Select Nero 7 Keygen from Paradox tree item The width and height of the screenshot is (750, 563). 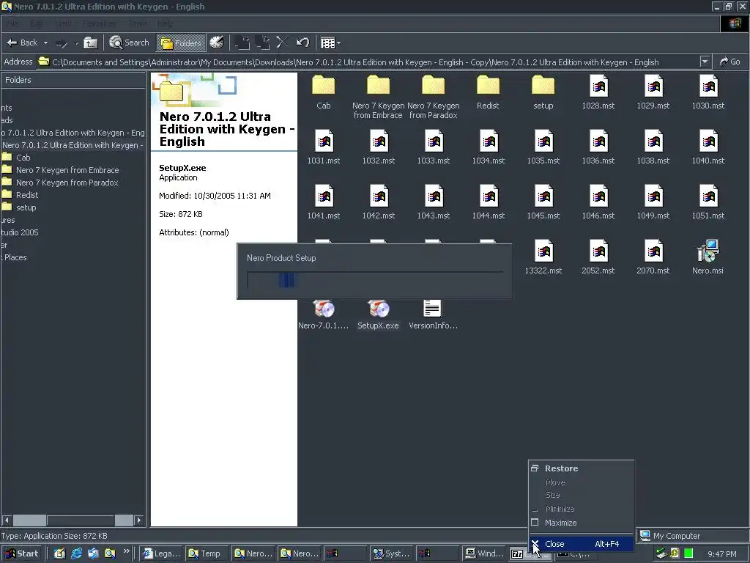tap(67, 183)
